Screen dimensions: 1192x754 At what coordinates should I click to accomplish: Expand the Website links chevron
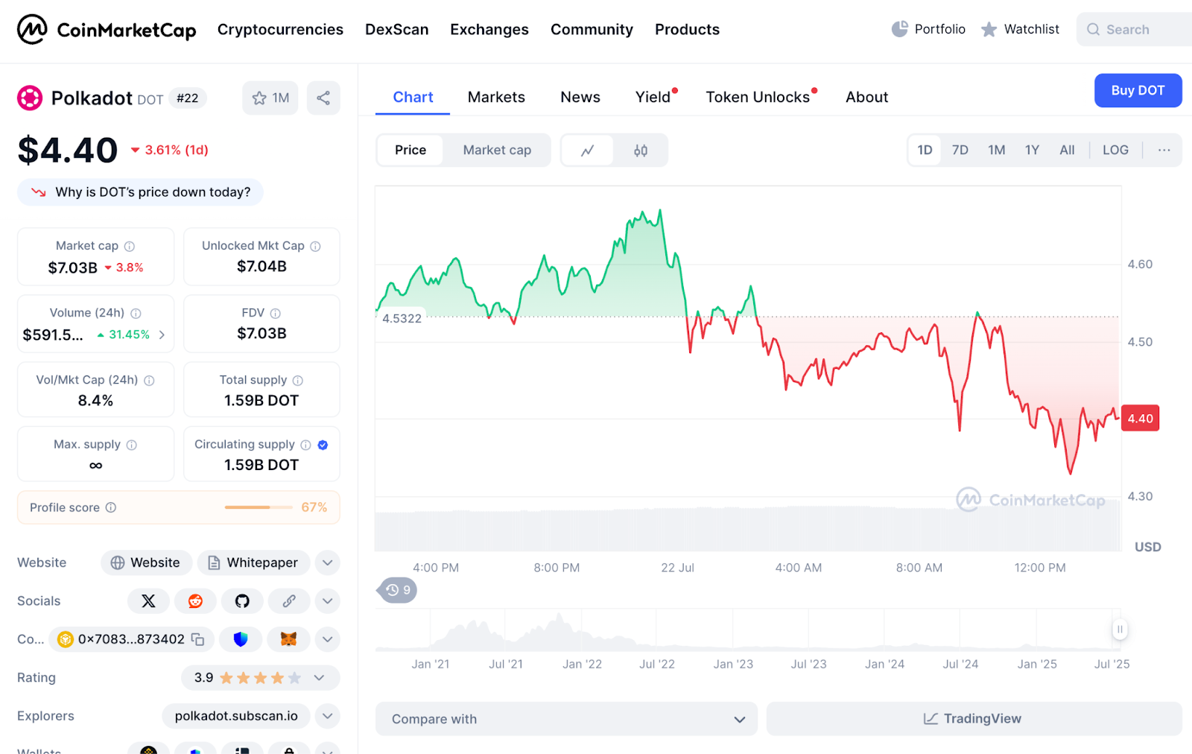(328, 563)
